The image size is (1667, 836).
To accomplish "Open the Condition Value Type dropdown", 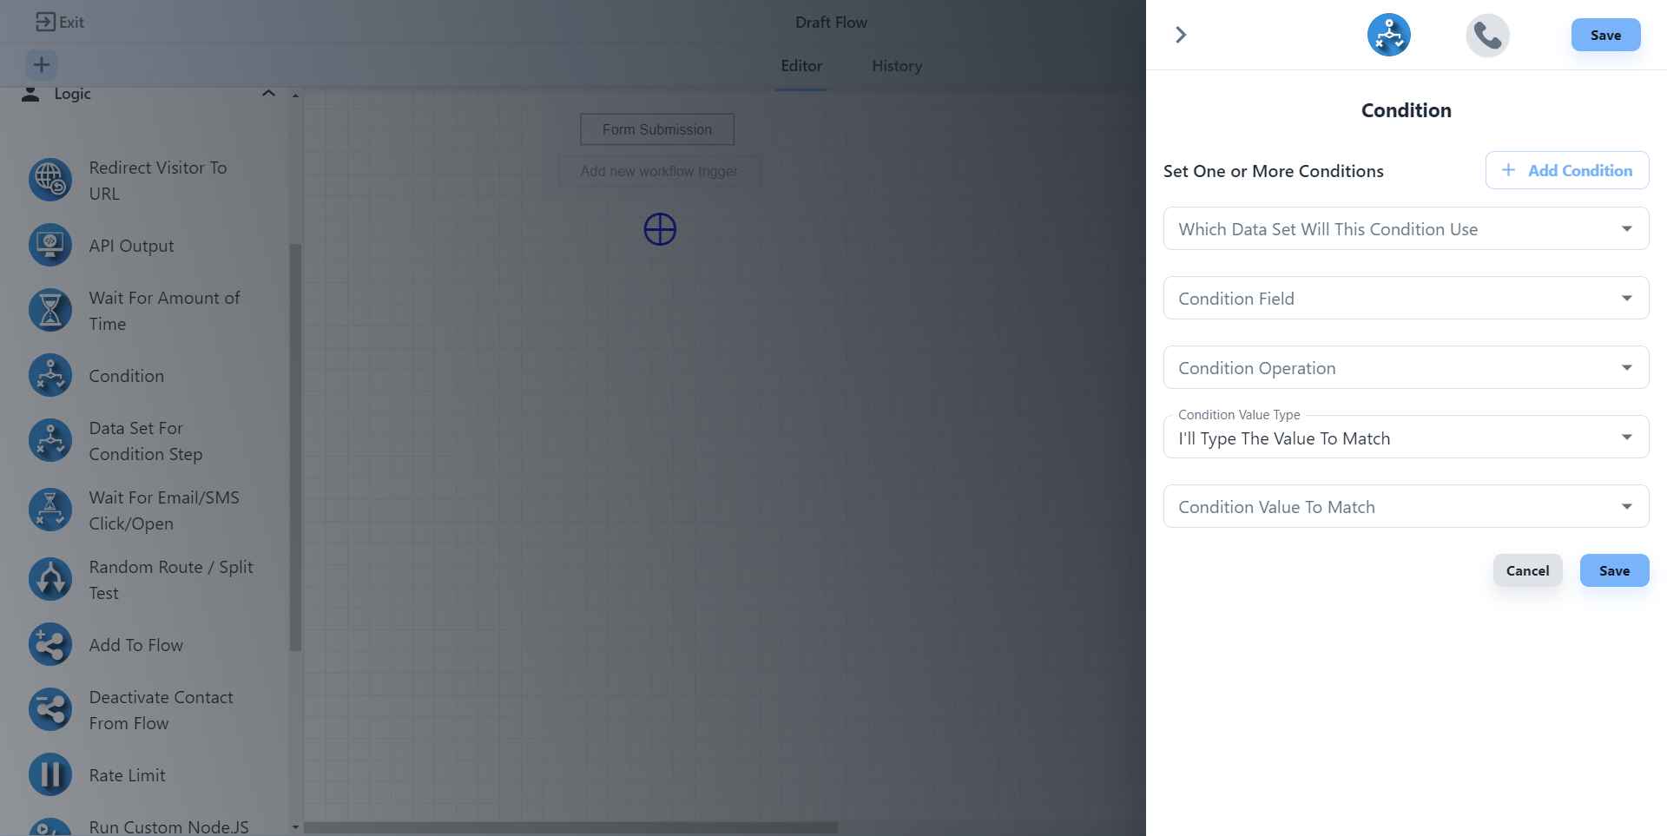I will [1405, 438].
